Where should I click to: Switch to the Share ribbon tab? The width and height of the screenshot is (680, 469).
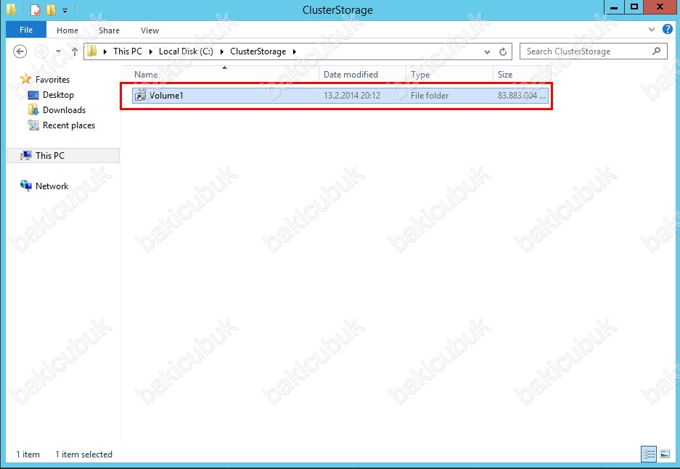point(109,30)
